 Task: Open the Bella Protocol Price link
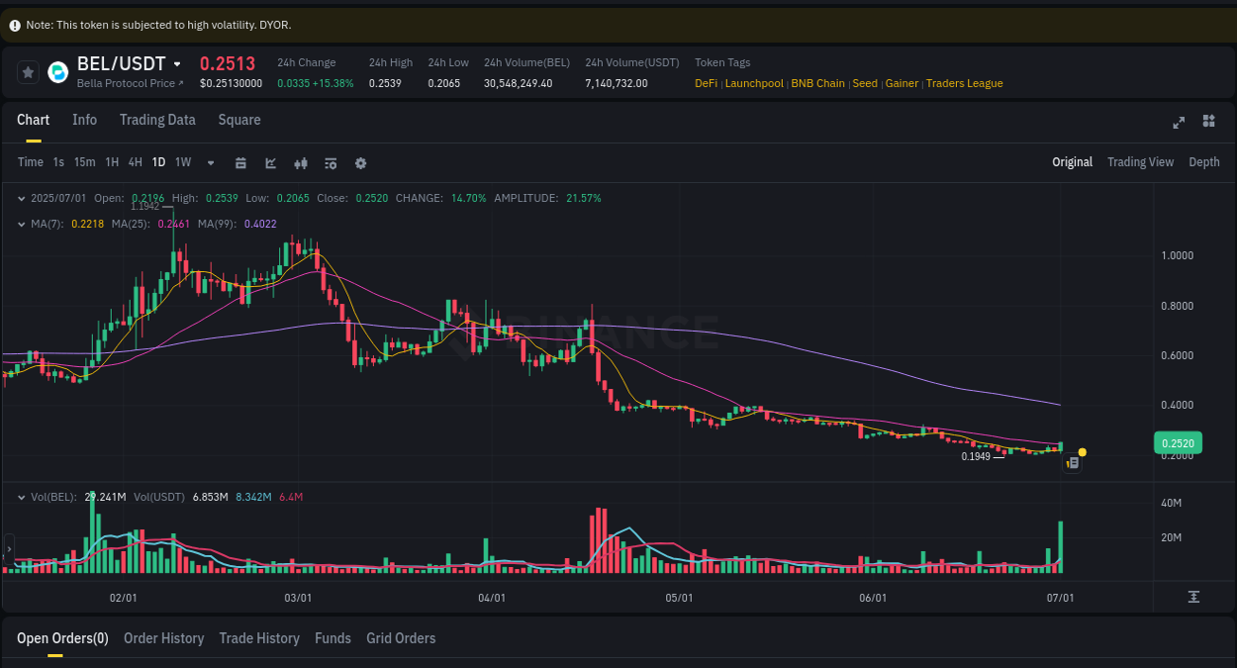[x=125, y=83]
